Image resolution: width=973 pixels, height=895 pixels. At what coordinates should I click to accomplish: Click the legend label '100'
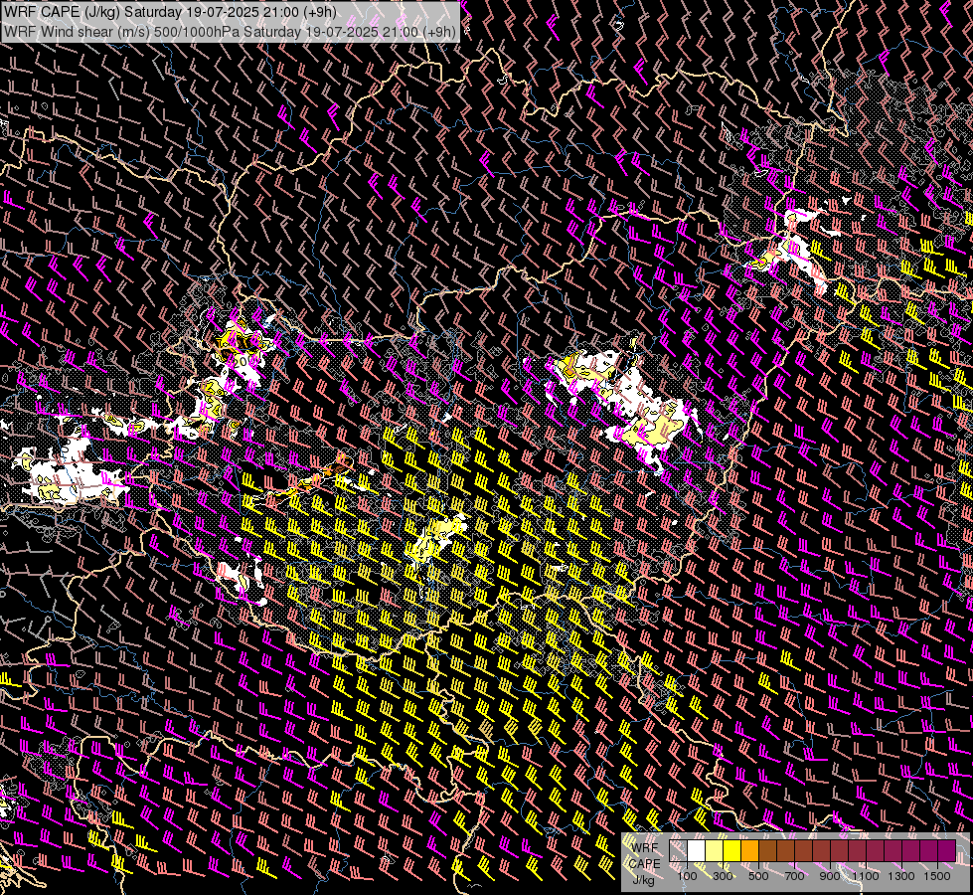687,876
